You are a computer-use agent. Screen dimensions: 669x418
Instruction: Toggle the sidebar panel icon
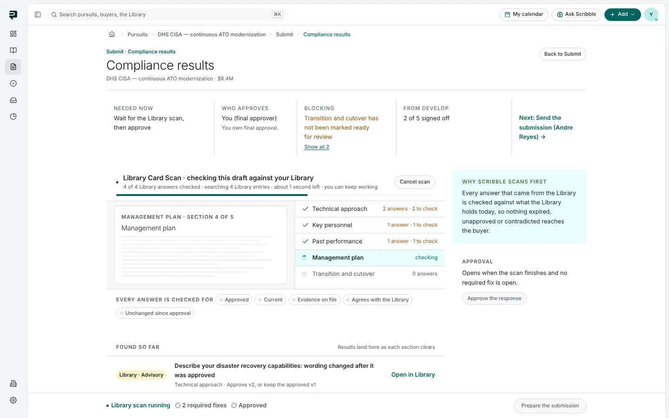(38, 14)
